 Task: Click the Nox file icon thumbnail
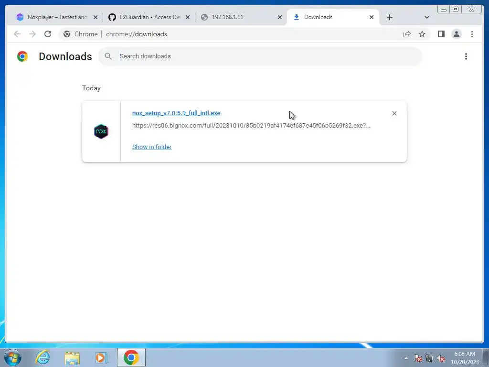pyautogui.click(x=101, y=131)
